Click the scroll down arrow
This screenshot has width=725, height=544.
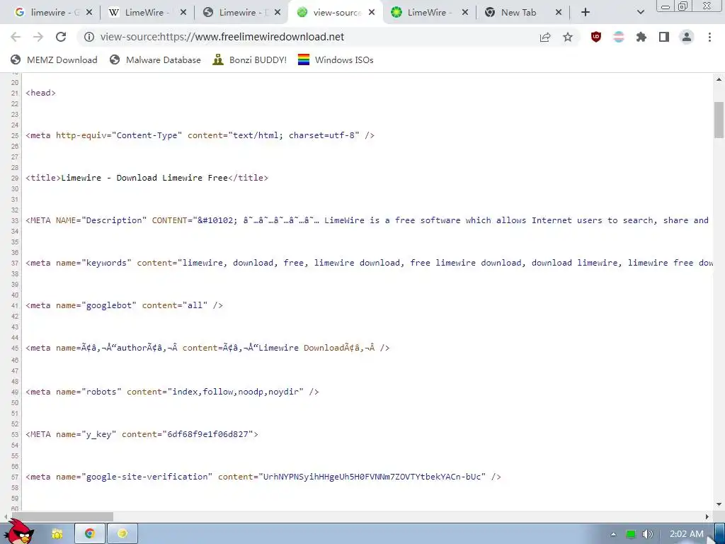[x=719, y=504]
